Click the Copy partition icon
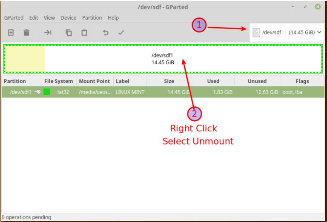 click(69, 32)
